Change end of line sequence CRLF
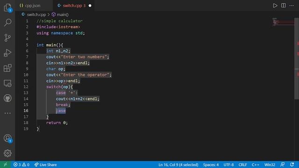This screenshot has height=168, width=299. point(242,165)
